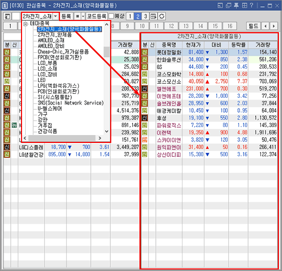
Task: Switch to group tab 10
Action: click(x=142, y=26)
